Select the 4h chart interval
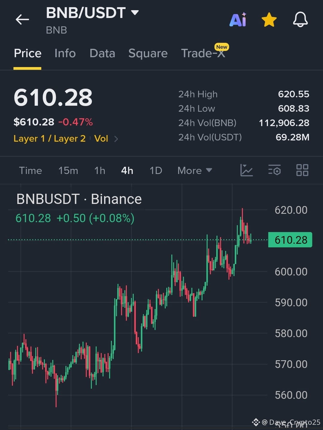 [x=127, y=171]
